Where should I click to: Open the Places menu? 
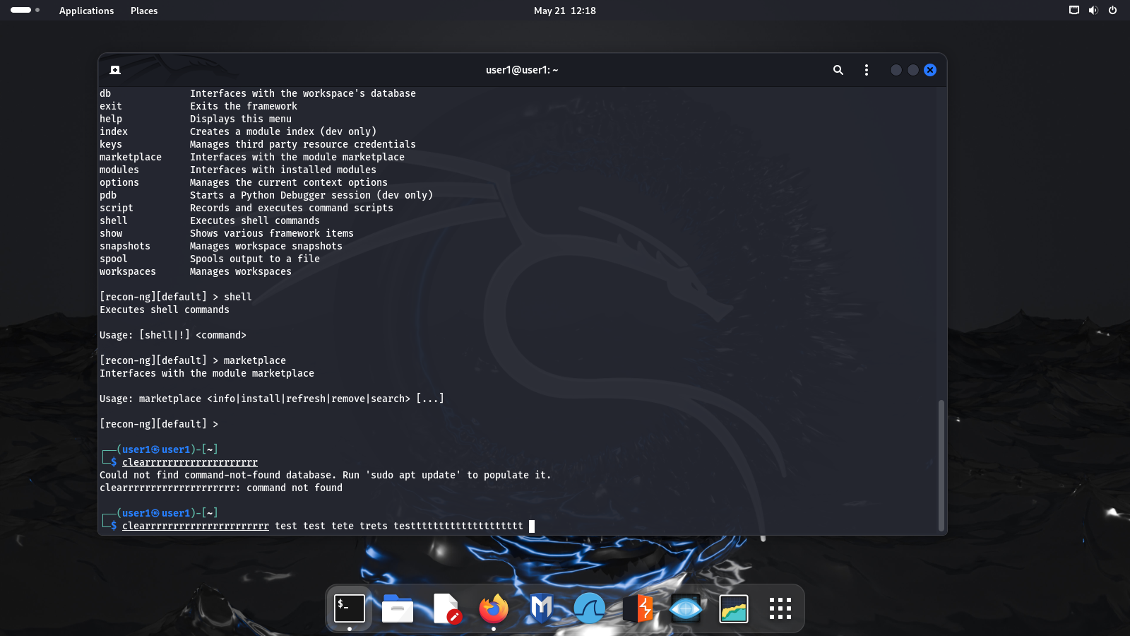tap(144, 11)
